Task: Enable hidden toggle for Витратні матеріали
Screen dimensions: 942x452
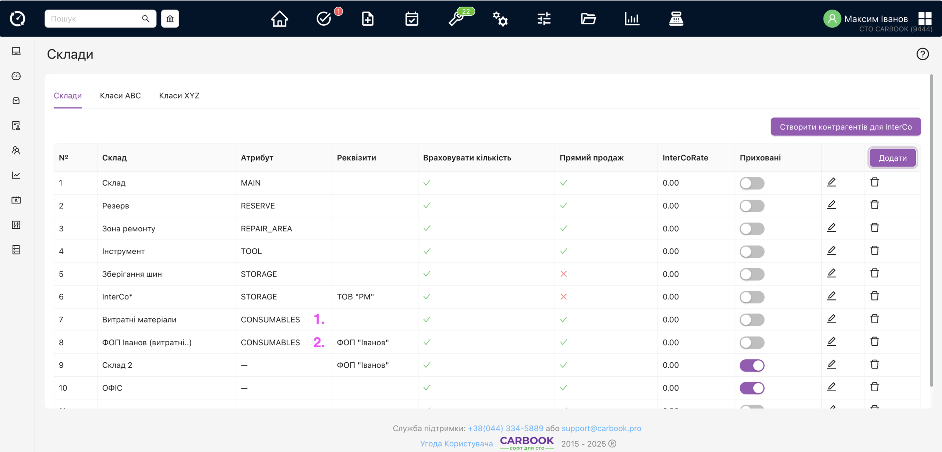Action: (752, 320)
